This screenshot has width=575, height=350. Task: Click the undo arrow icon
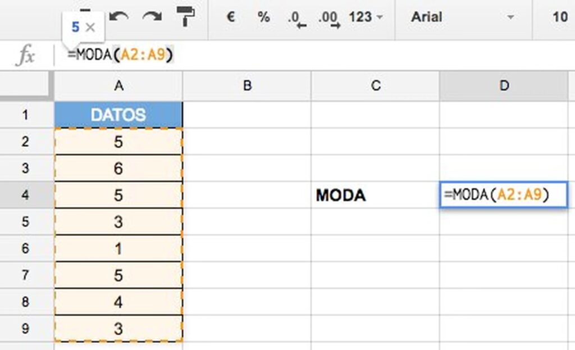click(118, 17)
